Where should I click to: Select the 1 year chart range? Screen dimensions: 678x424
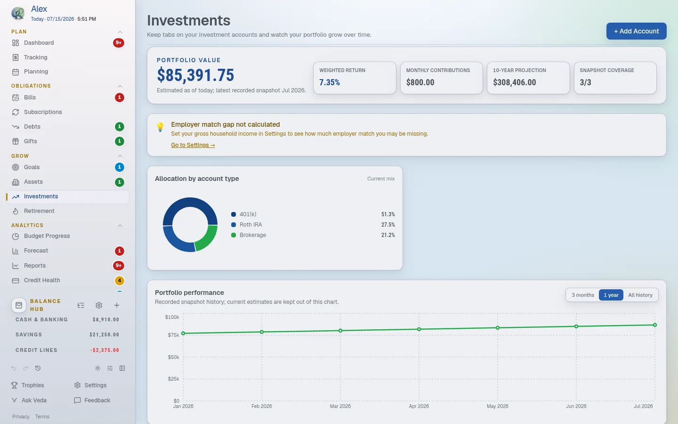pos(611,295)
